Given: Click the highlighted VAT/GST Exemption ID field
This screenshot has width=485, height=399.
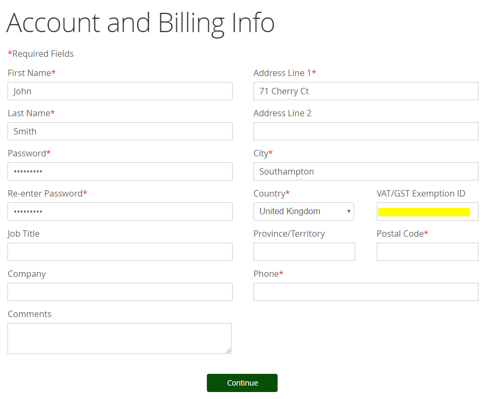Looking at the screenshot, I should [427, 212].
